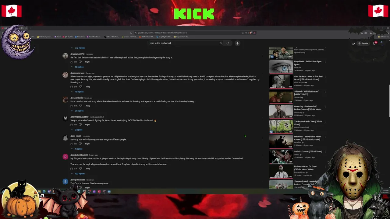Screen dimensions: 390x219
Task: Reply to the @devindemidow7736 comment
Action: click(x=88, y=169)
